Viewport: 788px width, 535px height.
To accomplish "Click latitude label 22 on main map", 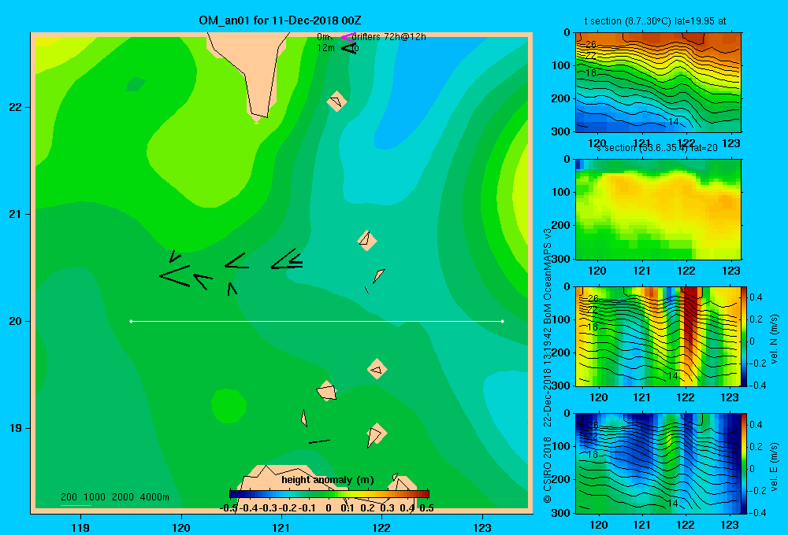I will pos(16,108).
